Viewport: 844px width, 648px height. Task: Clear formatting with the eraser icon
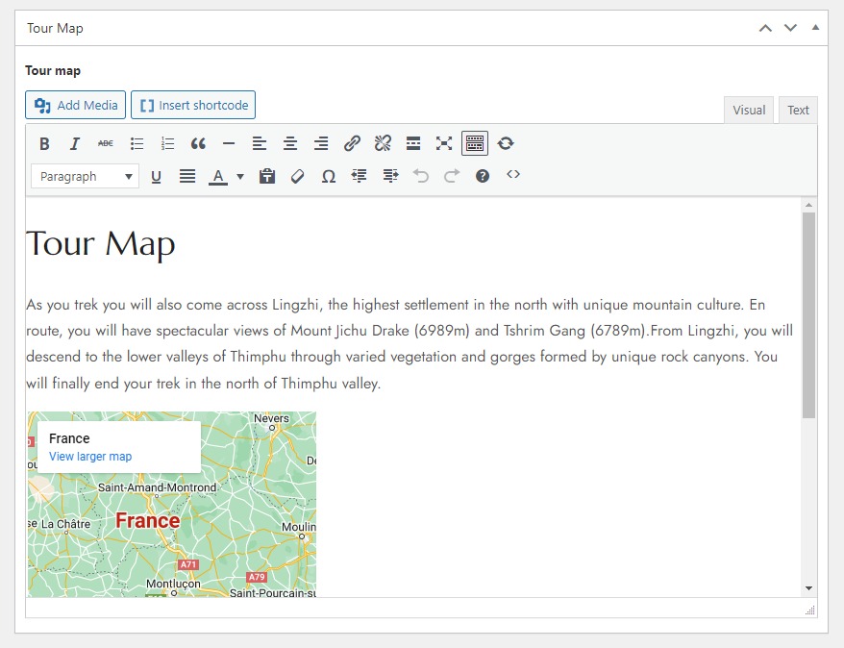tap(298, 177)
